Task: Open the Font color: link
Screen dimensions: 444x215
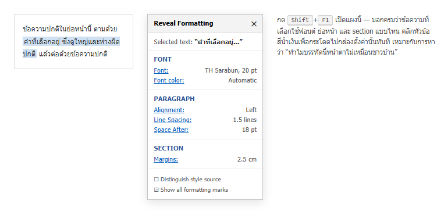Action: (x=169, y=80)
